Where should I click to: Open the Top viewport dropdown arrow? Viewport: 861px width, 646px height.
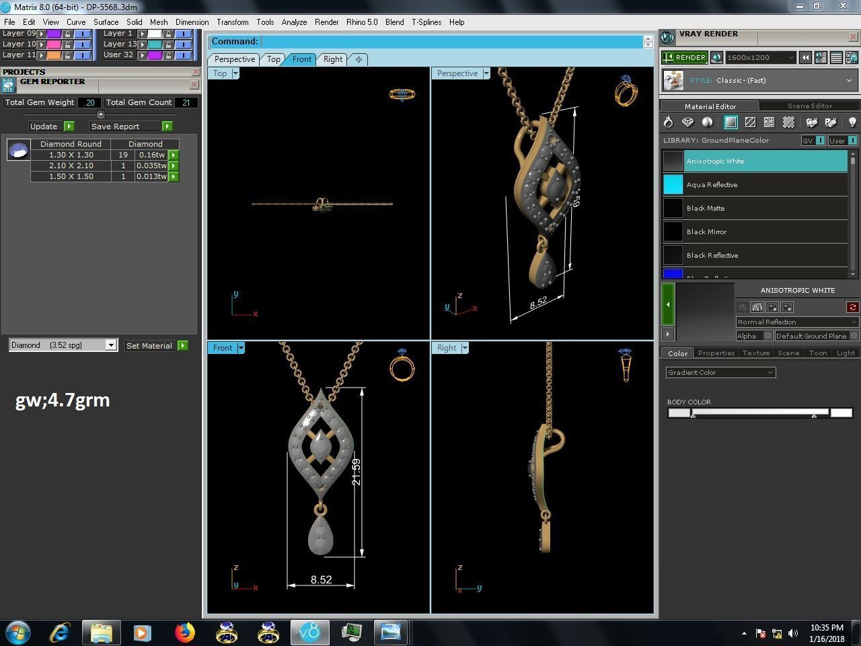click(235, 73)
